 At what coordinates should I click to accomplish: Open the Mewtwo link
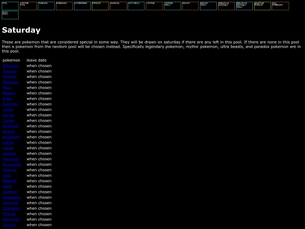(10, 82)
